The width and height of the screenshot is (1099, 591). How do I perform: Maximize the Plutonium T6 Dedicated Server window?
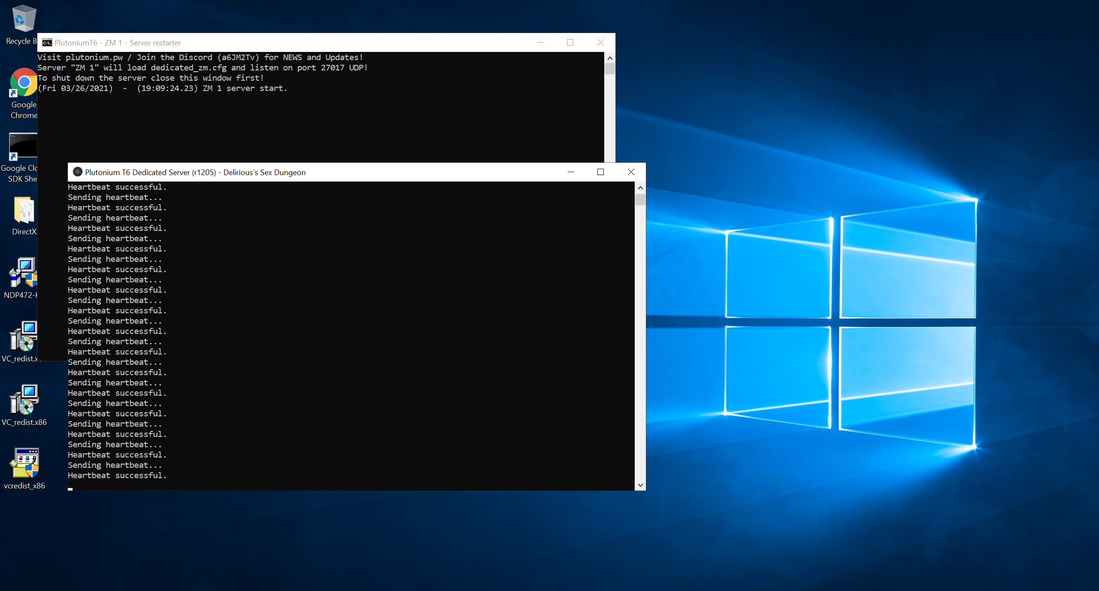(600, 172)
